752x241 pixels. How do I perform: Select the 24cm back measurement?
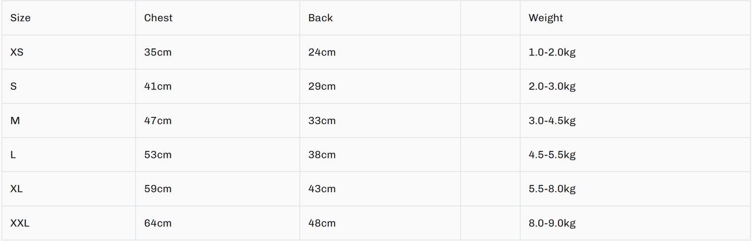[322, 52]
